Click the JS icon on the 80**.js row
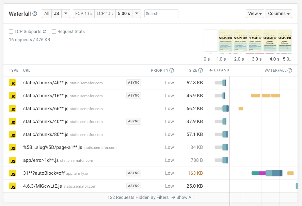Image resolution: width=302 pixels, height=206 pixels. (13, 134)
